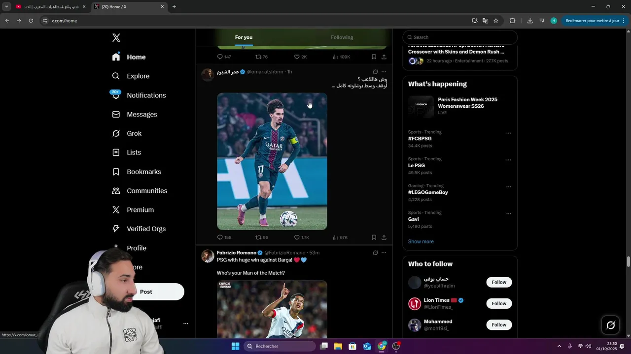The height and width of the screenshot is (354, 631).
Task: Open the Explore search icon
Action: [x=116, y=76]
